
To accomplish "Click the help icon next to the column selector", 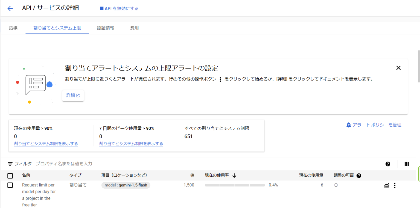I will [x=388, y=164].
